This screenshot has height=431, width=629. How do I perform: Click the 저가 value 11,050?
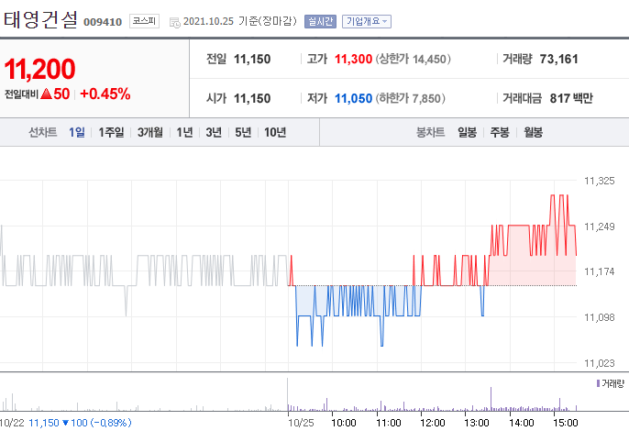tap(353, 98)
